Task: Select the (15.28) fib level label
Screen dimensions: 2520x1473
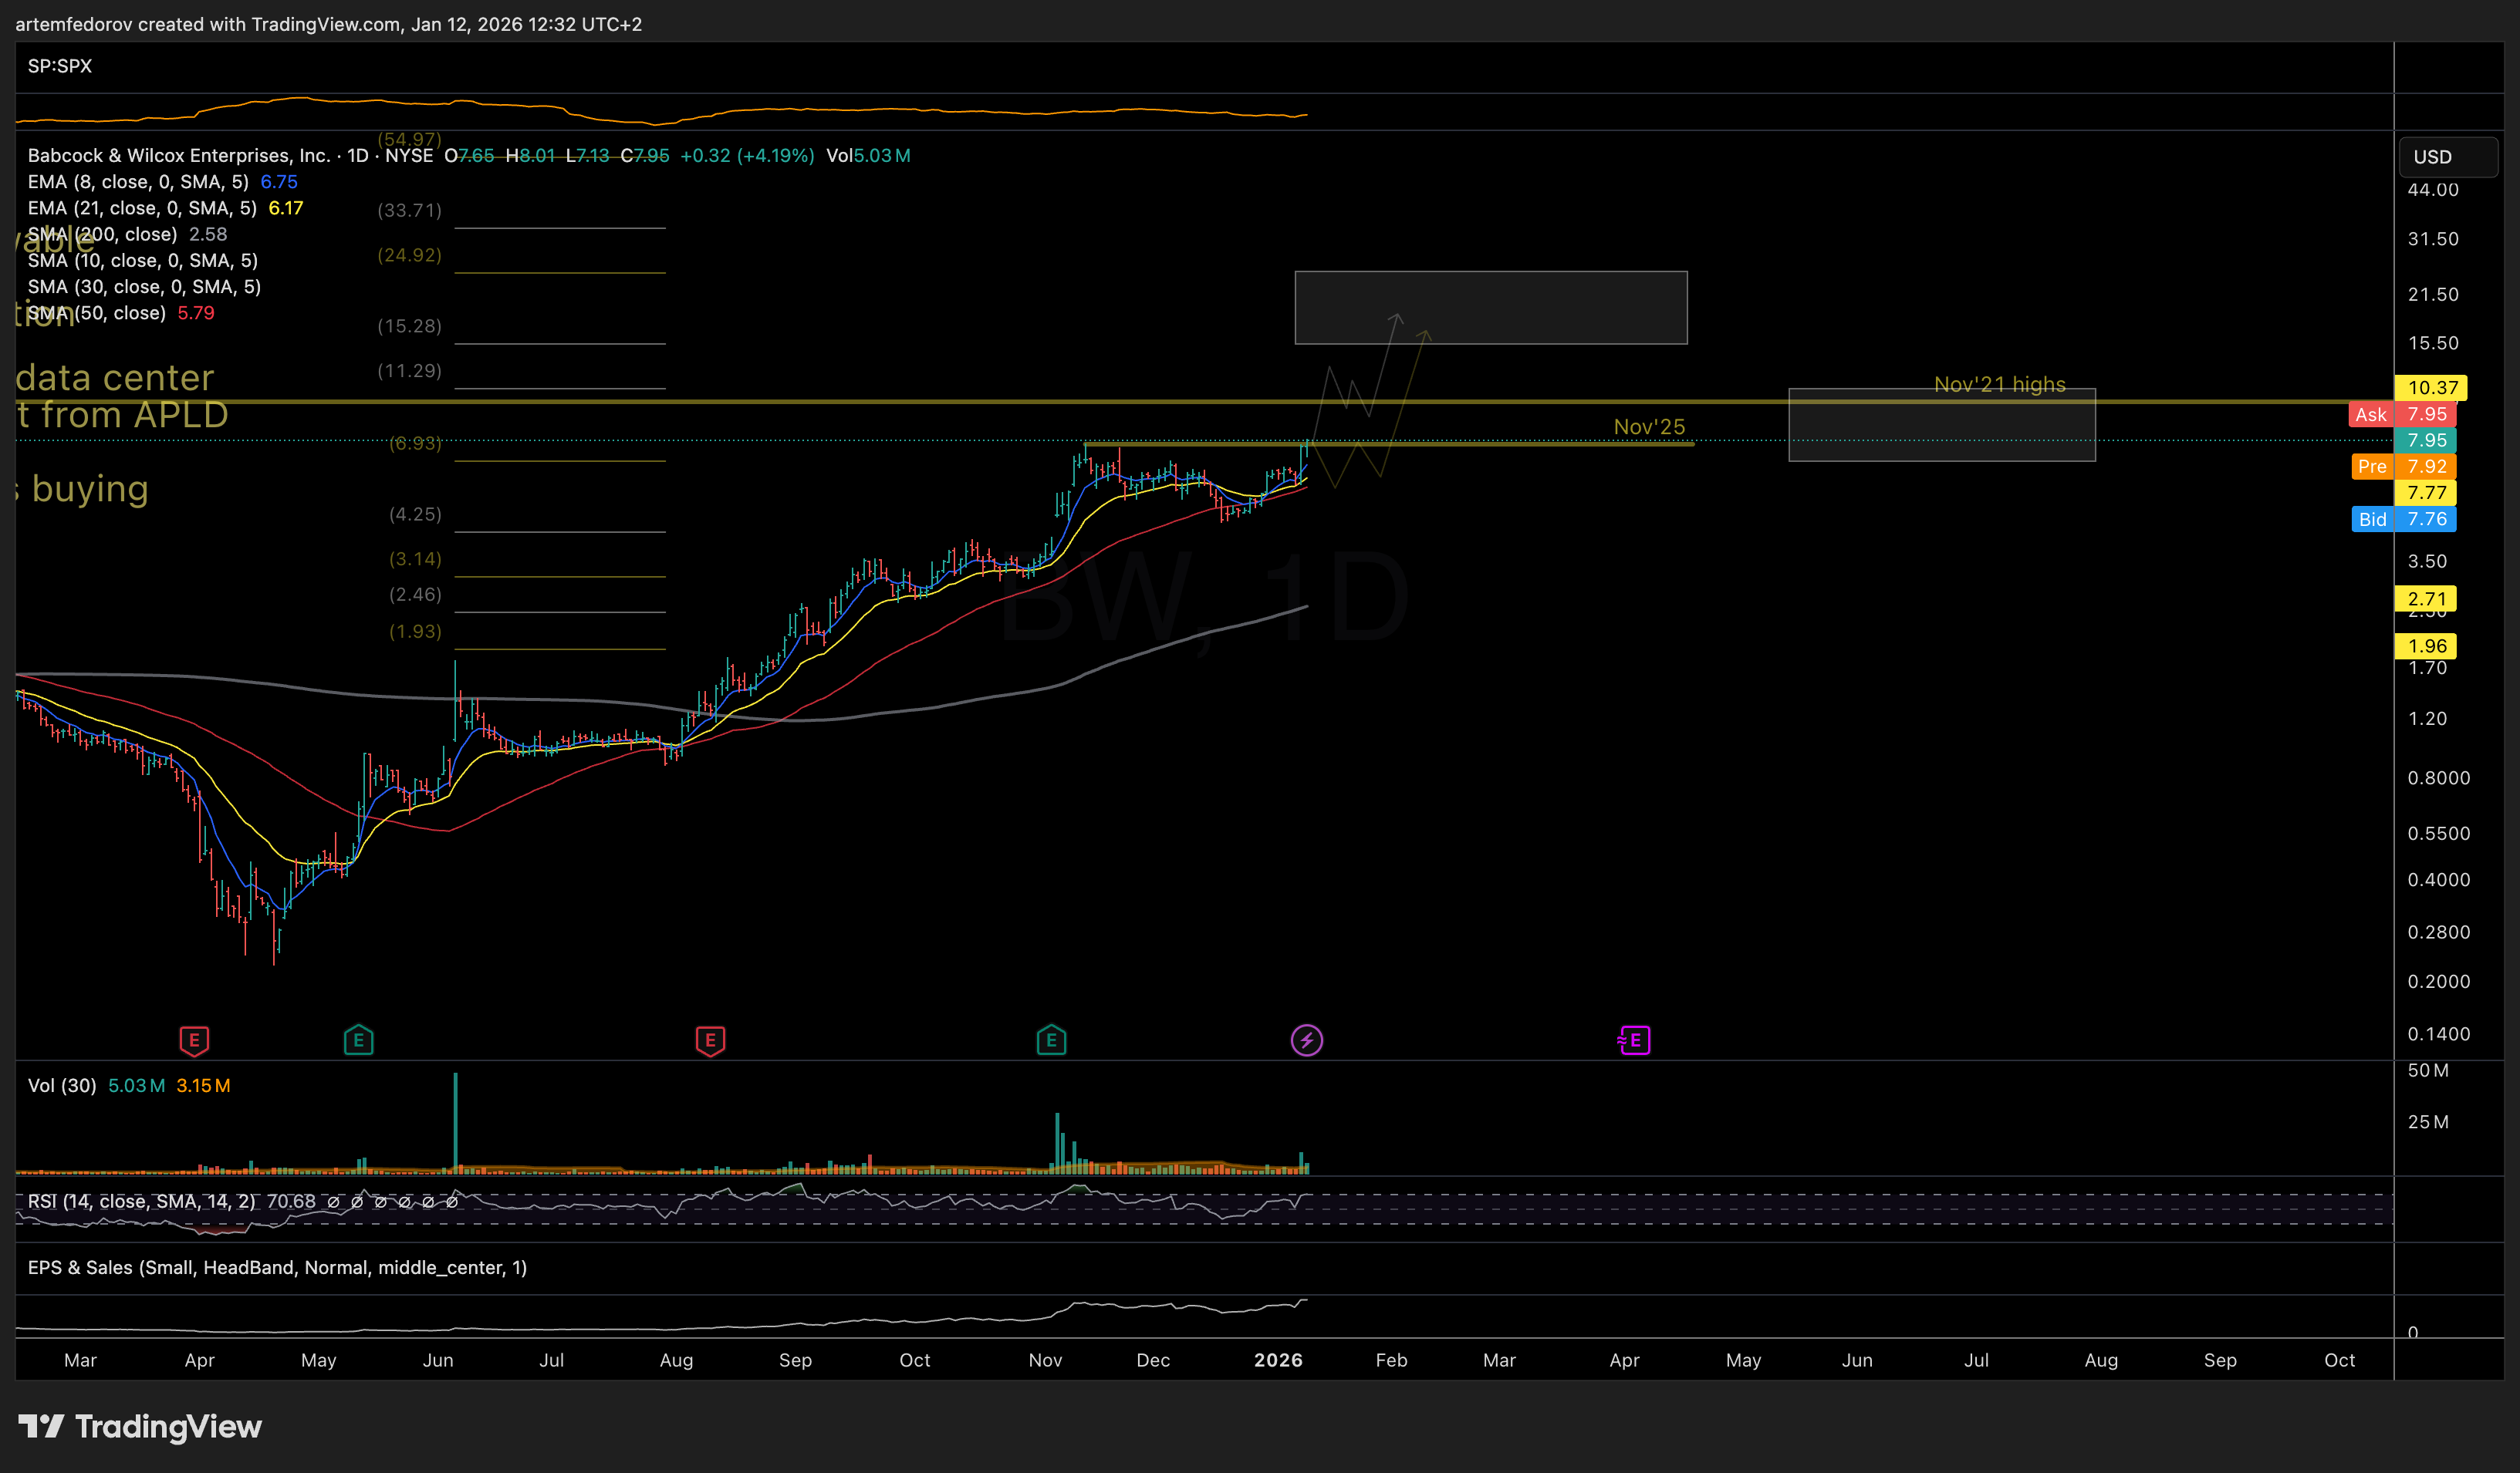Action: click(409, 325)
